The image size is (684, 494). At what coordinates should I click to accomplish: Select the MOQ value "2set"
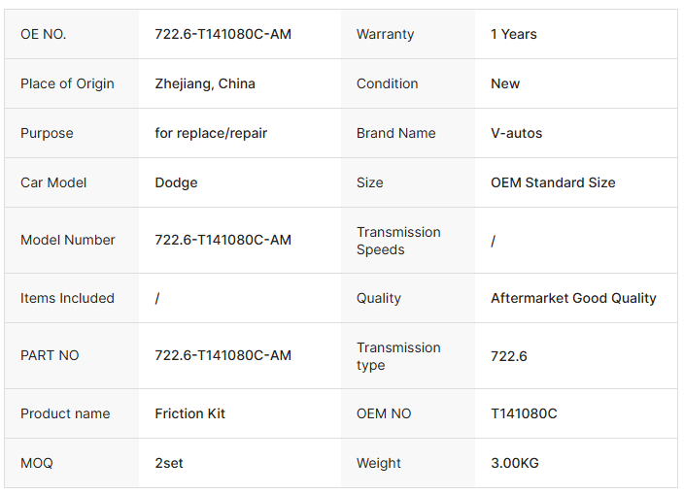tap(169, 463)
